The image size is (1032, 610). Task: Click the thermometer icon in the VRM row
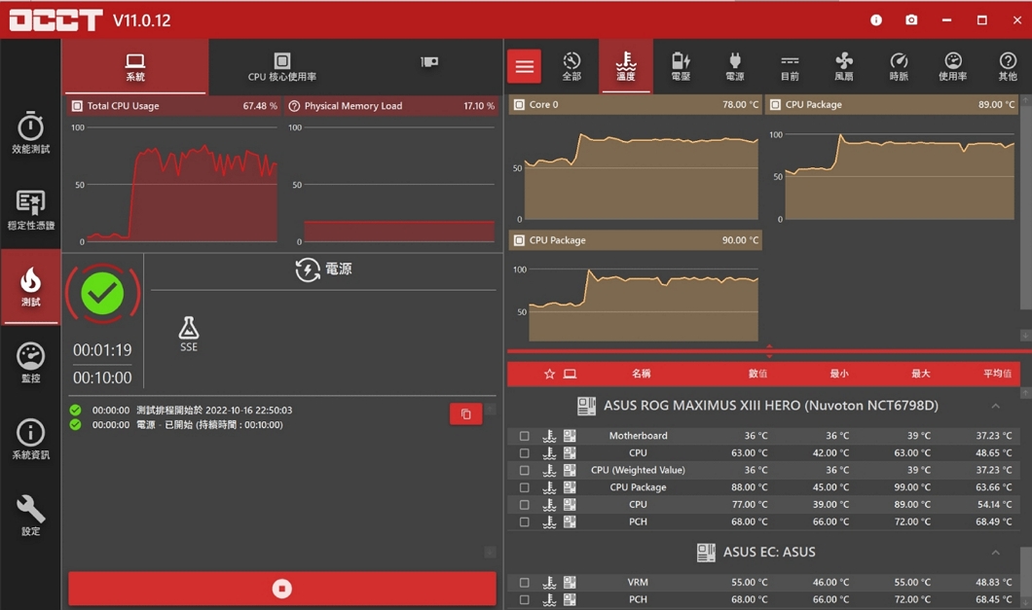coord(549,583)
